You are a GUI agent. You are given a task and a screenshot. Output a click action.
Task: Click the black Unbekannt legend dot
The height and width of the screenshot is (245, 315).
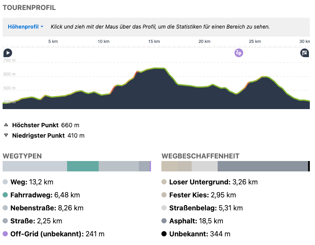(164, 234)
